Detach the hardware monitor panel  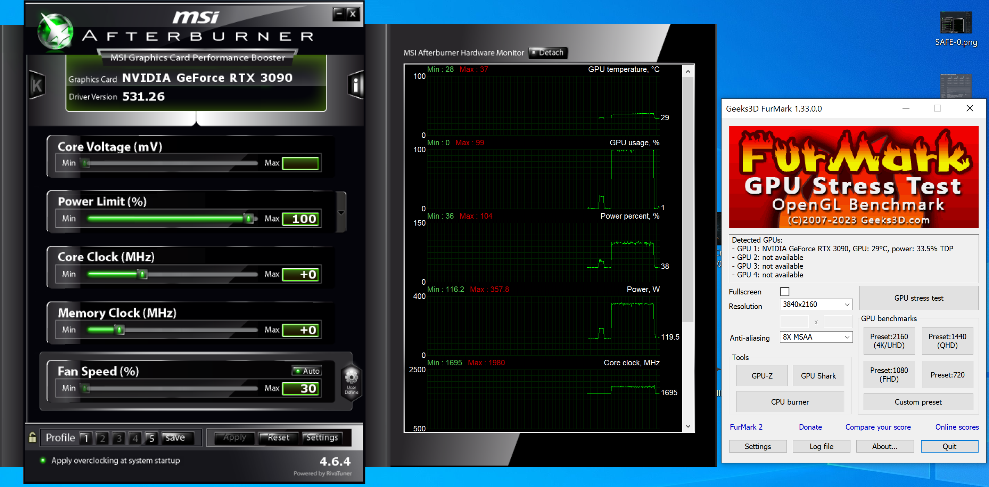click(547, 52)
